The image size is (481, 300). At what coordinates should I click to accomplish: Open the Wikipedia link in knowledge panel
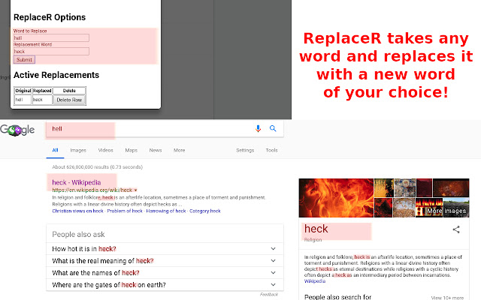click(315, 281)
